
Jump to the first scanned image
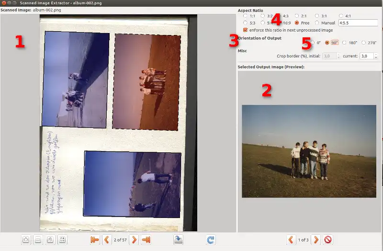(x=94, y=240)
